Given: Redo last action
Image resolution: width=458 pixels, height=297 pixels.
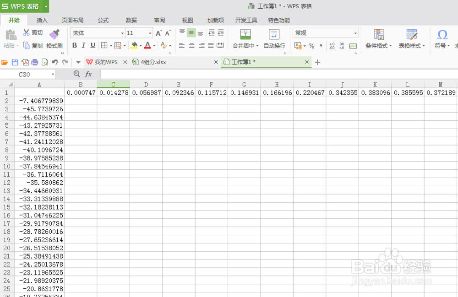Looking at the screenshot, I should click(x=65, y=62).
